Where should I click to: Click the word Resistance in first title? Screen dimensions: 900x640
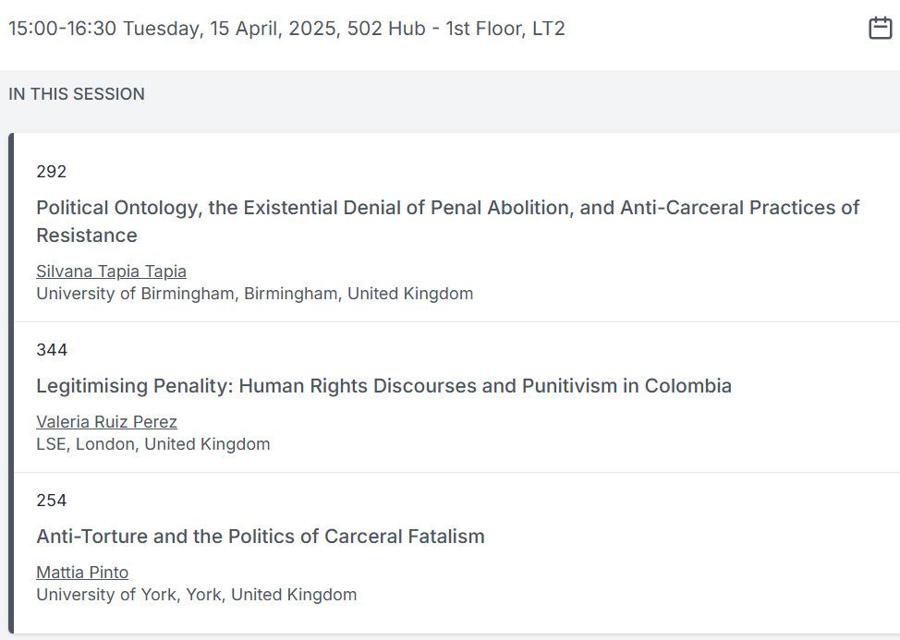(x=87, y=235)
